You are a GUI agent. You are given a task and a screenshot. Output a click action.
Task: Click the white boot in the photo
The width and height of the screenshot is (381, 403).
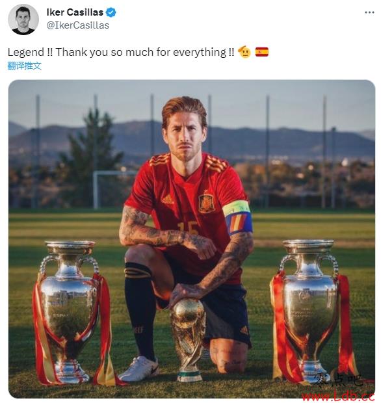pos(139,369)
